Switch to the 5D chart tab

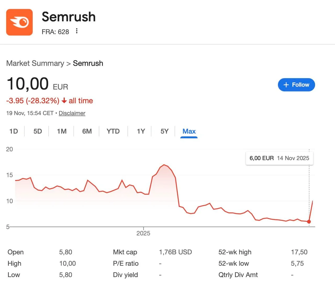[x=38, y=131]
